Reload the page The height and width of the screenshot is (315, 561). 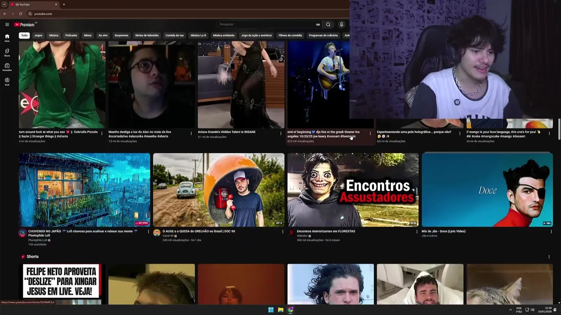(20, 14)
